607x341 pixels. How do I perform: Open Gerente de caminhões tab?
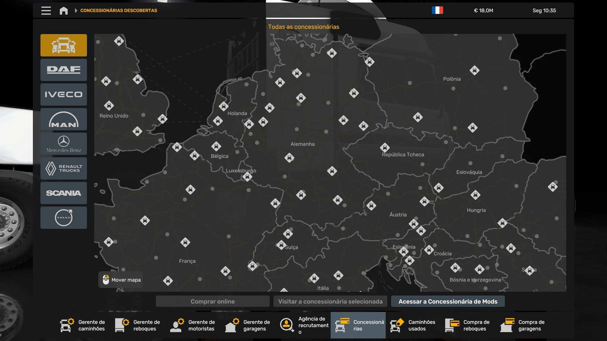click(x=83, y=325)
